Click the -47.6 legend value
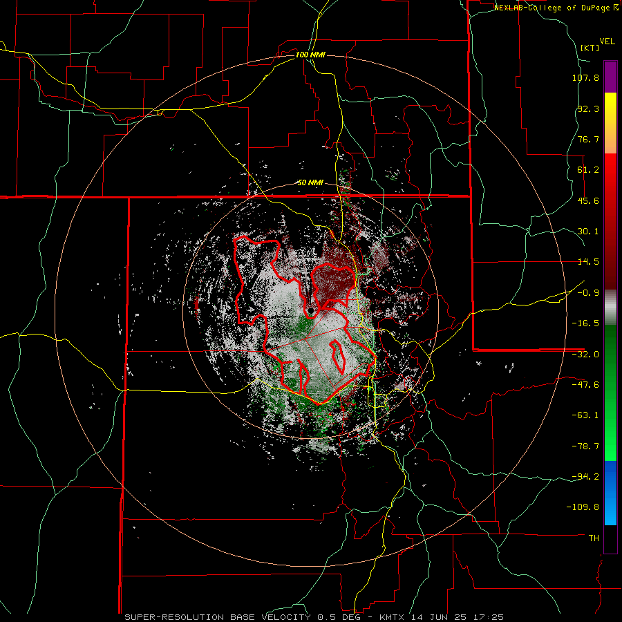The width and height of the screenshot is (622, 622). pos(585,385)
